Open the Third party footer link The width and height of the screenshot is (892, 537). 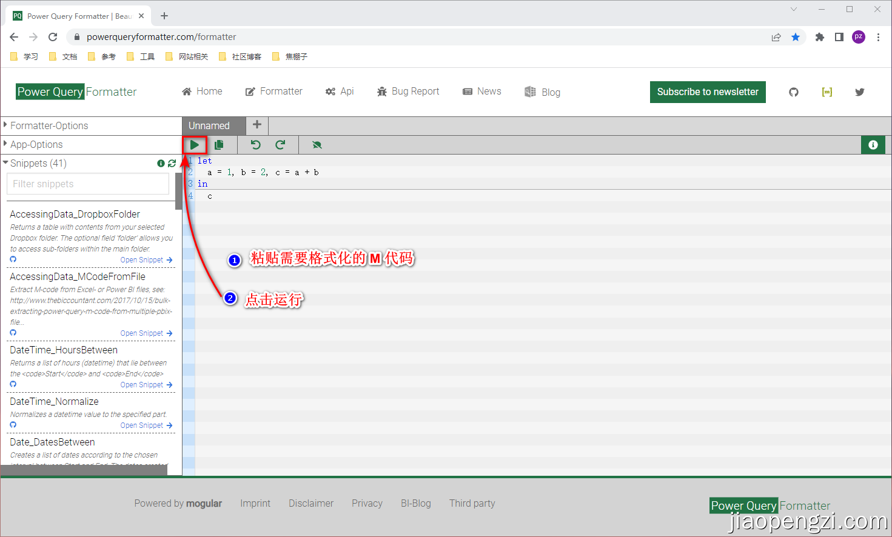coord(472,503)
